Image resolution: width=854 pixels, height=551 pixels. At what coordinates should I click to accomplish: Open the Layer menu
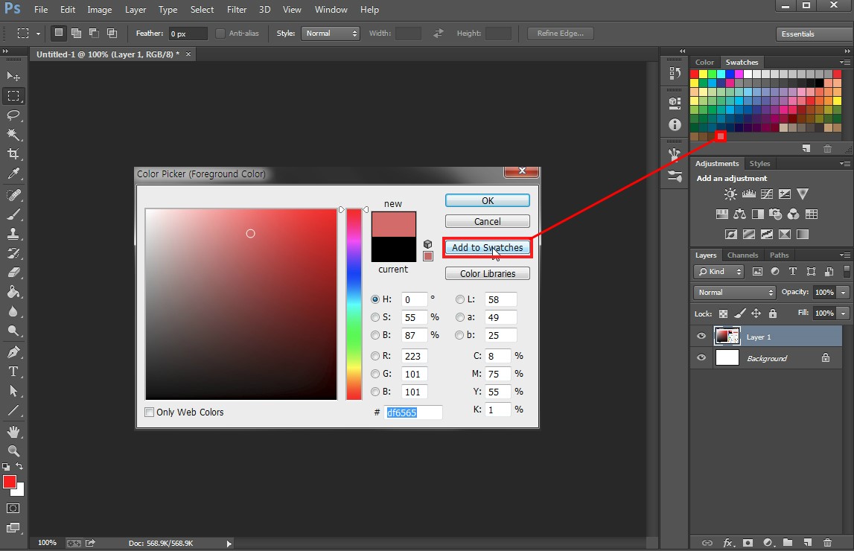(x=136, y=10)
